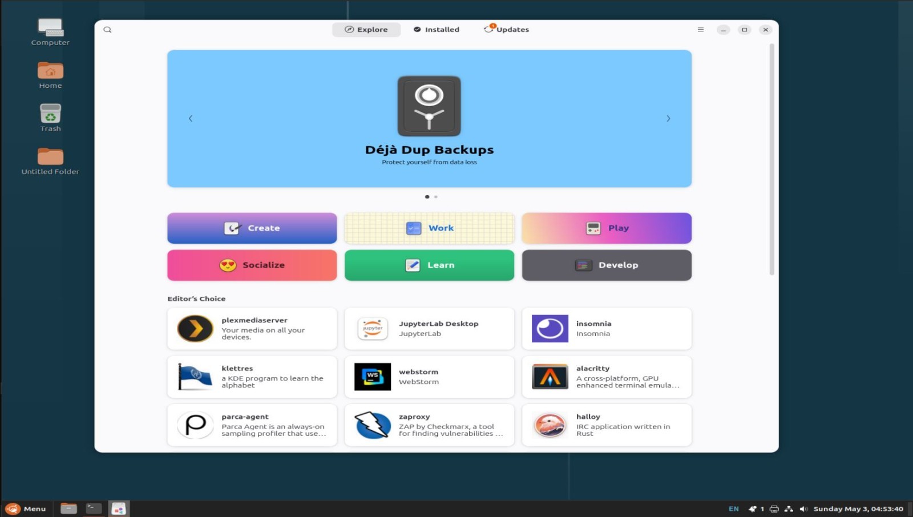Select the zaproxy app name
This screenshot has height=517, width=913.
(414, 417)
